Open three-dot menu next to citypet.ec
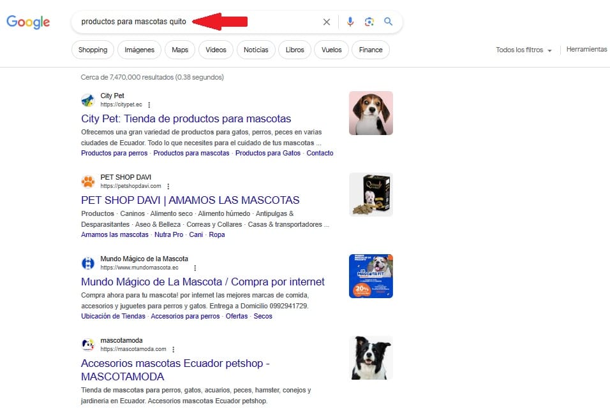The height and width of the screenshot is (416, 610). [x=149, y=105]
